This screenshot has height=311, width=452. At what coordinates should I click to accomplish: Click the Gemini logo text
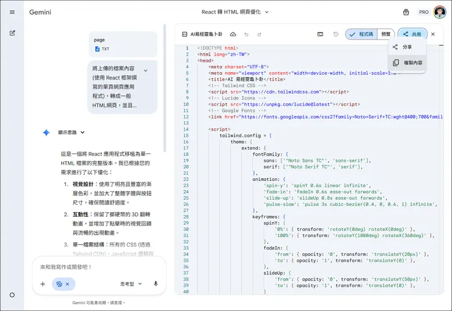click(x=40, y=12)
